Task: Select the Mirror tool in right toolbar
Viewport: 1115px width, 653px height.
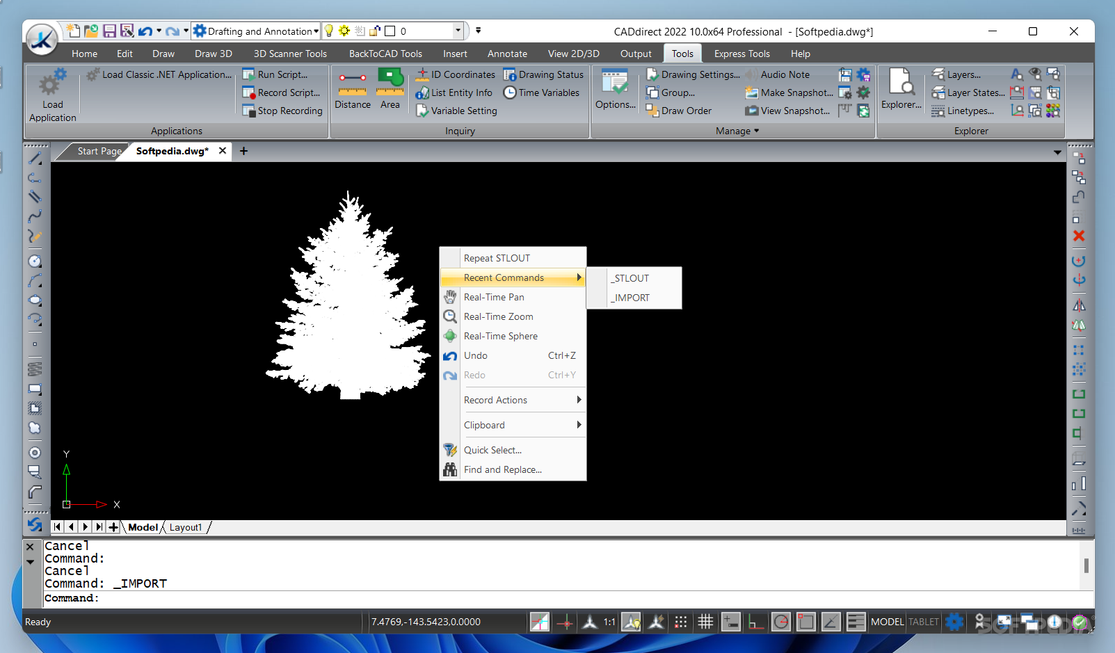Action: (x=1079, y=305)
